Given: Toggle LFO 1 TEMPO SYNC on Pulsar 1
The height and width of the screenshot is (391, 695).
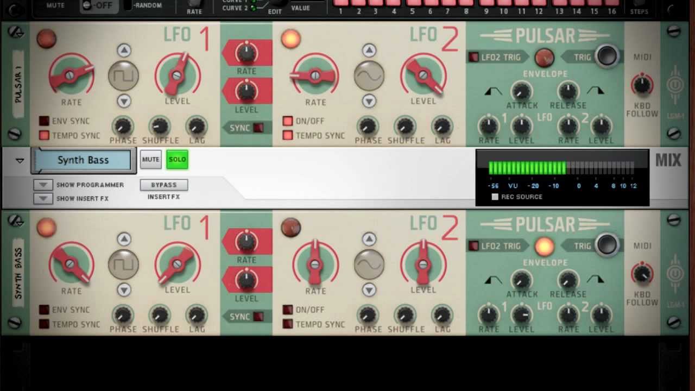Looking at the screenshot, I should tap(44, 135).
